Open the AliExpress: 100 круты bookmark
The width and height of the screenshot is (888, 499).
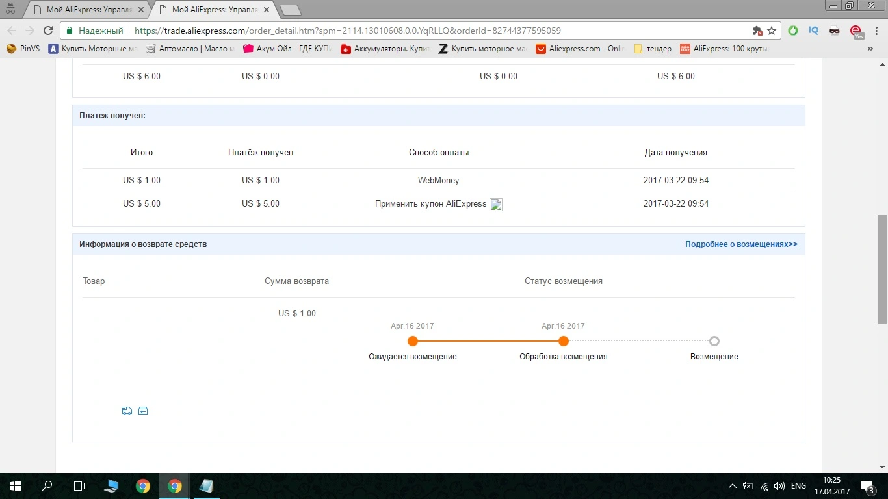[x=724, y=49]
